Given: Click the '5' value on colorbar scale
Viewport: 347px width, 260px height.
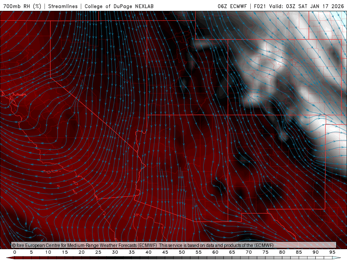Looking at the screenshot, I should 31,252.
